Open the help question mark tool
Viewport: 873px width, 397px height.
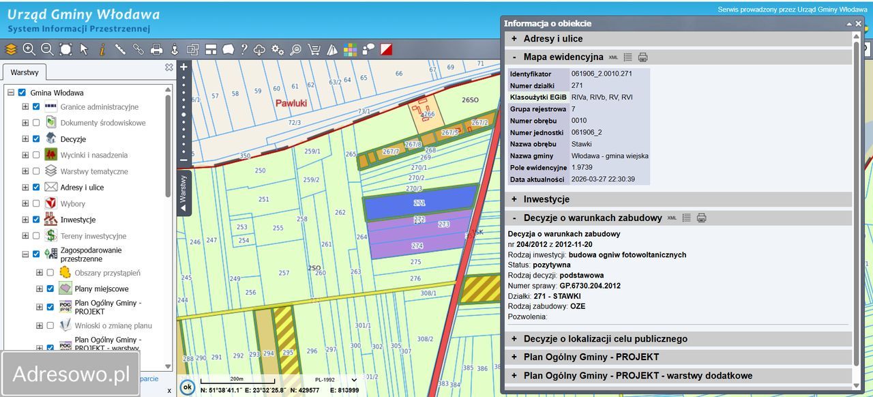tap(243, 49)
